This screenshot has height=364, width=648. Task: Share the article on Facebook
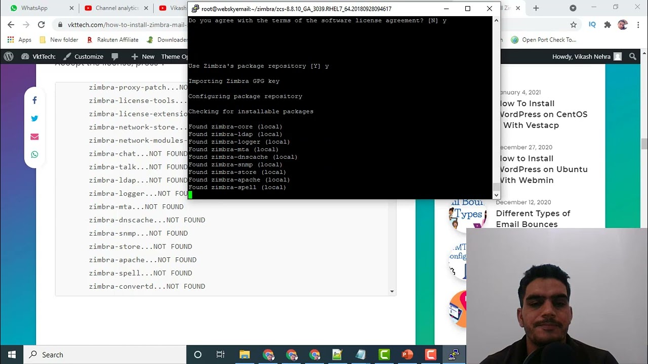coord(34,100)
